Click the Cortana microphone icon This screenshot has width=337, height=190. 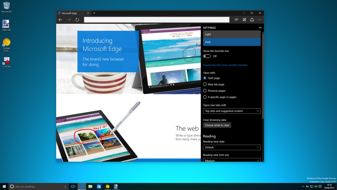point(65,187)
